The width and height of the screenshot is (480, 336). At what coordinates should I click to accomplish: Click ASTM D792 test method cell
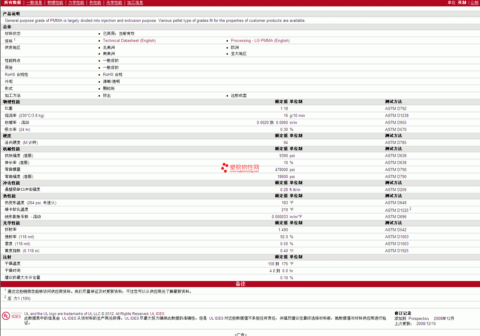tap(395, 109)
